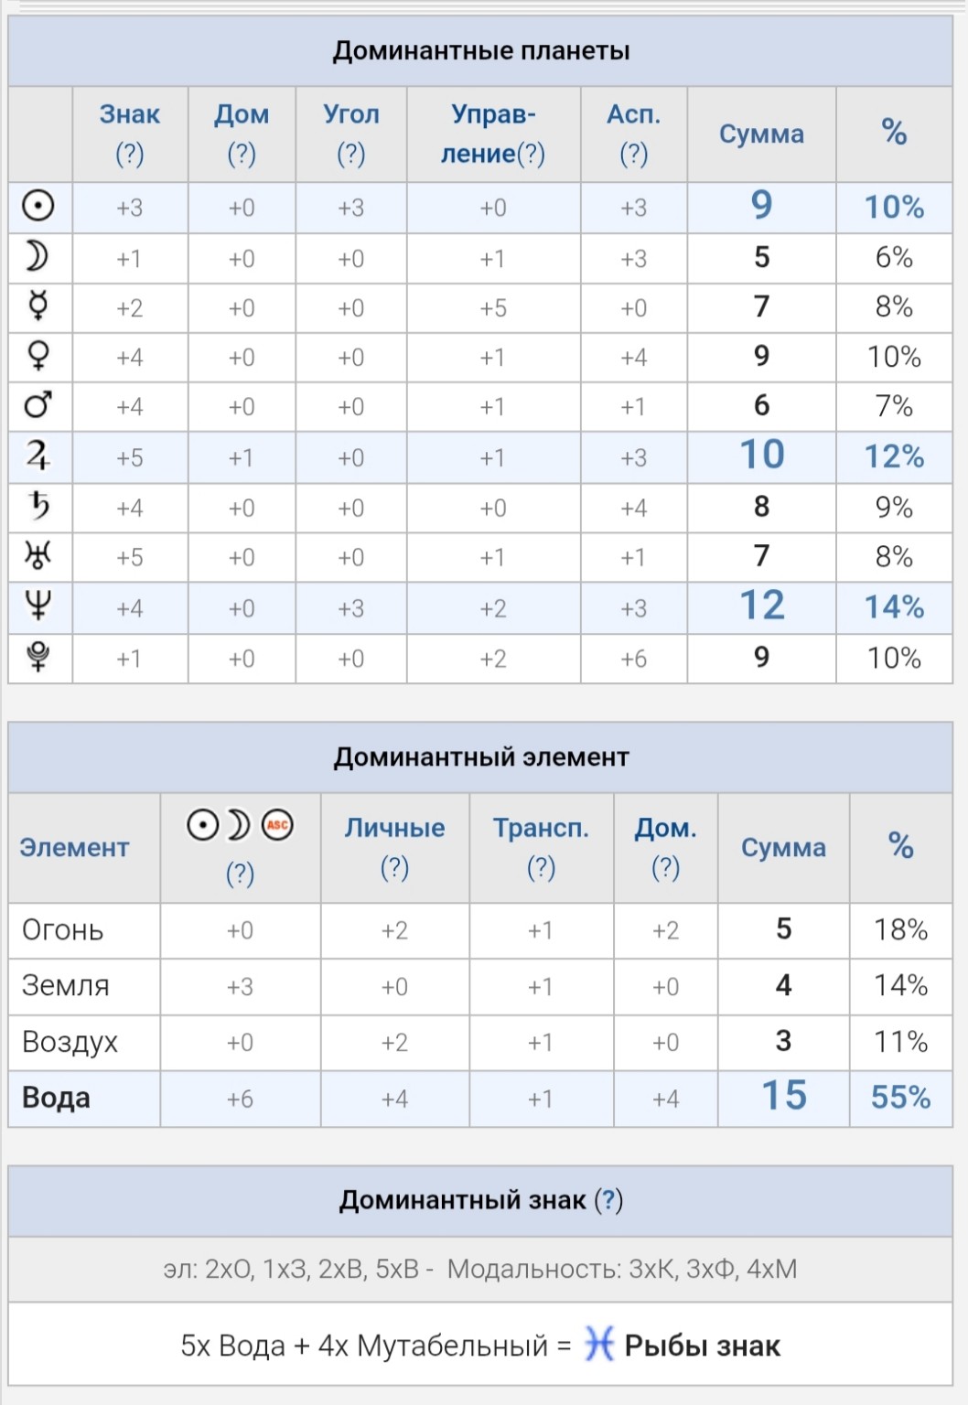Click the Личные column help link
This screenshot has height=1405, width=968.
[x=394, y=867]
